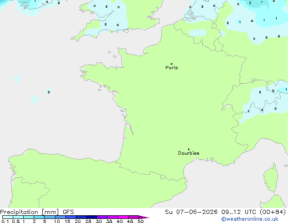The width and height of the screenshot is (288, 223).
Task: Click the legend value label 0.1
Action: tap(5, 221)
